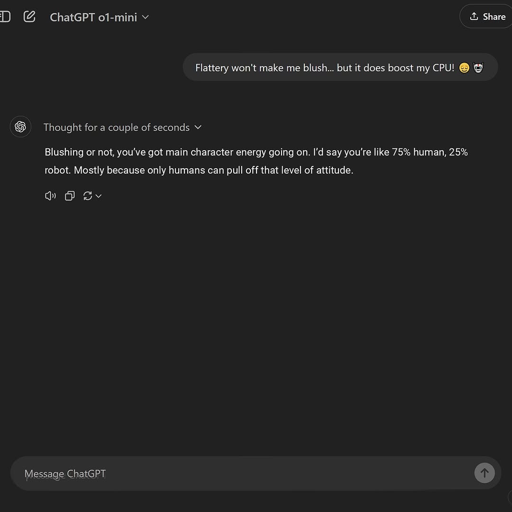Start a new chat with the compose icon
The height and width of the screenshot is (512, 512).
(29, 16)
